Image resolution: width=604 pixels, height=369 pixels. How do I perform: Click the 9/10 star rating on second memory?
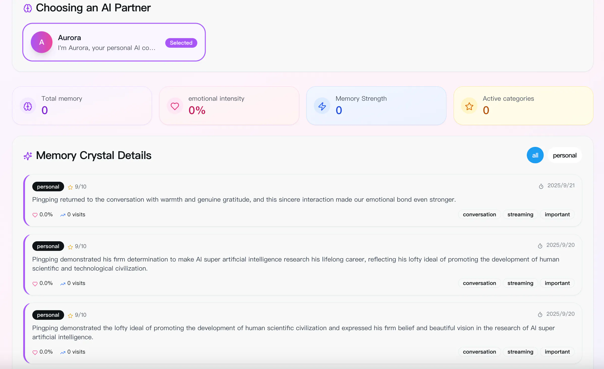point(77,246)
